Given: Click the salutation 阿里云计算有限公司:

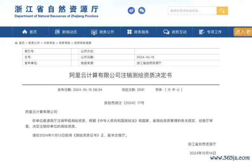Looking at the screenshot, I should click(42, 112).
